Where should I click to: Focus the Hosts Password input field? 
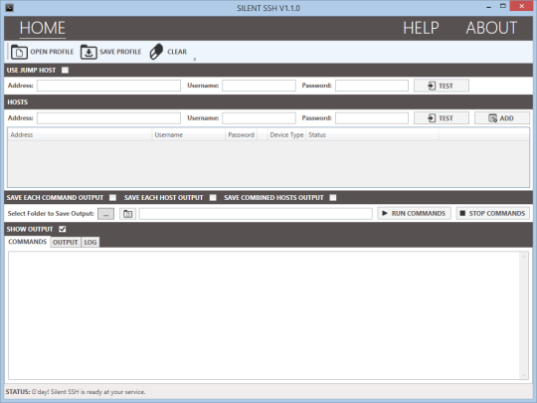click(x=372, y=117)
